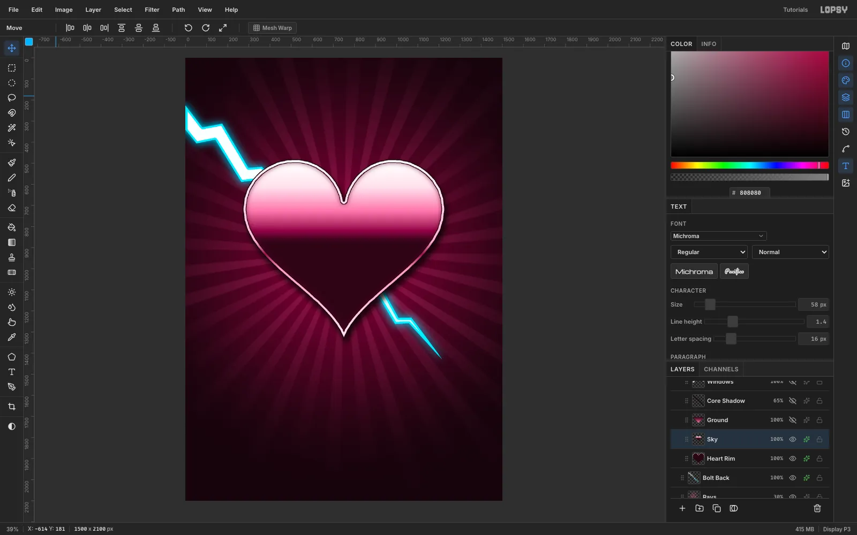This screenshot has height=535, width=857.
Task: Select the Gradient tool
Action: click(x=12, y=242)
